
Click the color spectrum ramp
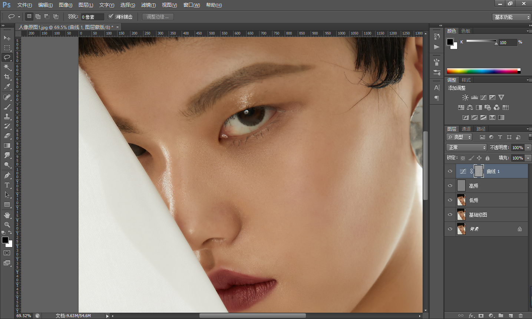point(483,71)
